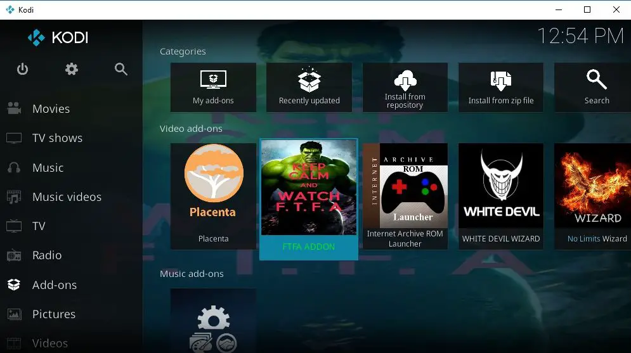
Task: Open the sidebar search magnifier icon
Action: point(120,69)
